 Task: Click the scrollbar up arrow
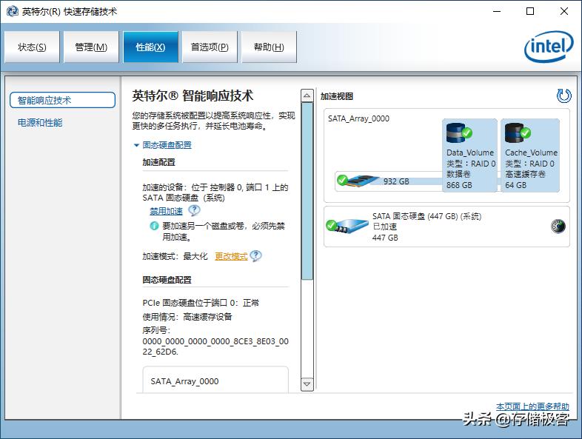pyautogui.click(x=307, y=95)
